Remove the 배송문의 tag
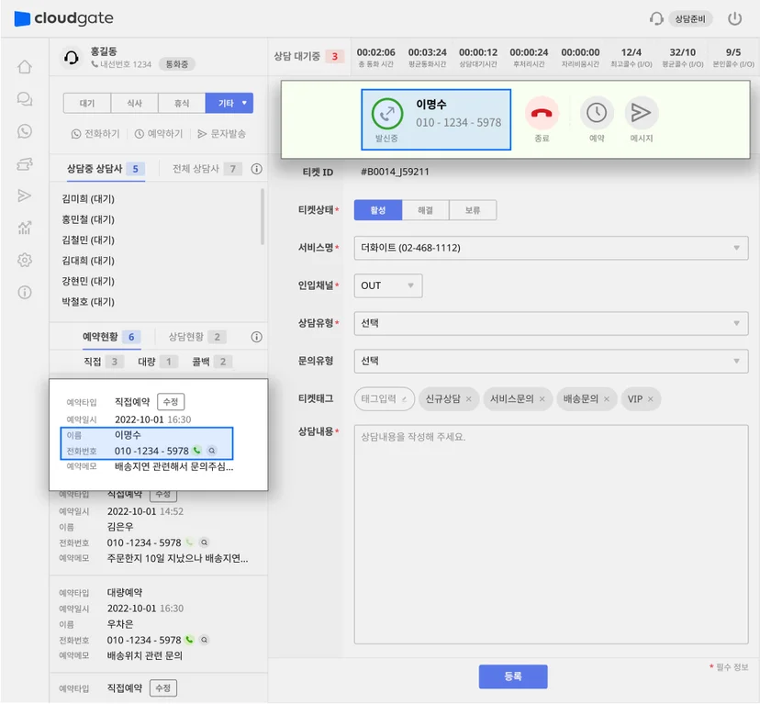The height and width of the screenshot is (704, 760). coord(607,399)
